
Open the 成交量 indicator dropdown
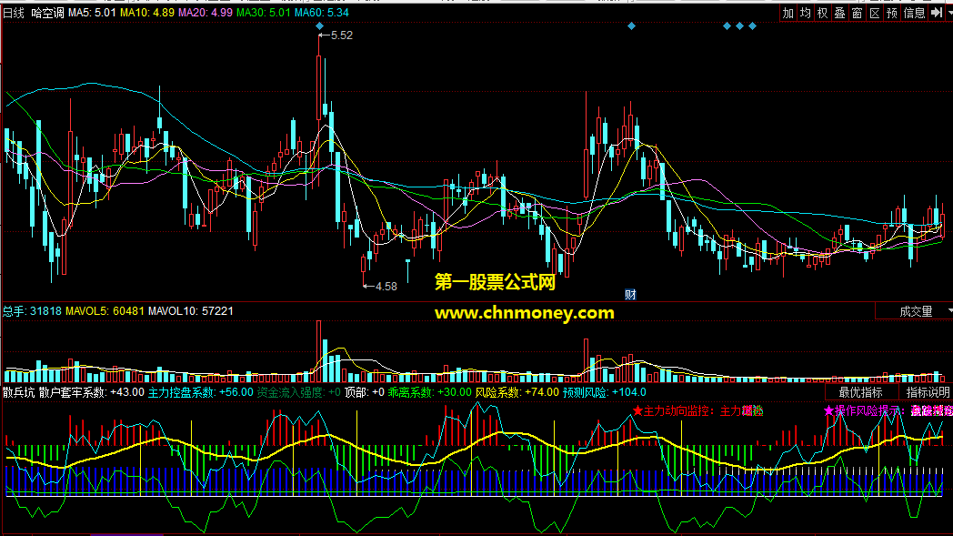[x=916, y=311]
